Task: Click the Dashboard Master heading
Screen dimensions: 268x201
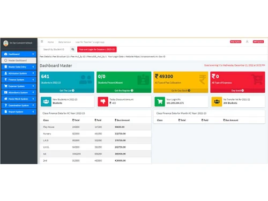Action: [x=56, y=66]
